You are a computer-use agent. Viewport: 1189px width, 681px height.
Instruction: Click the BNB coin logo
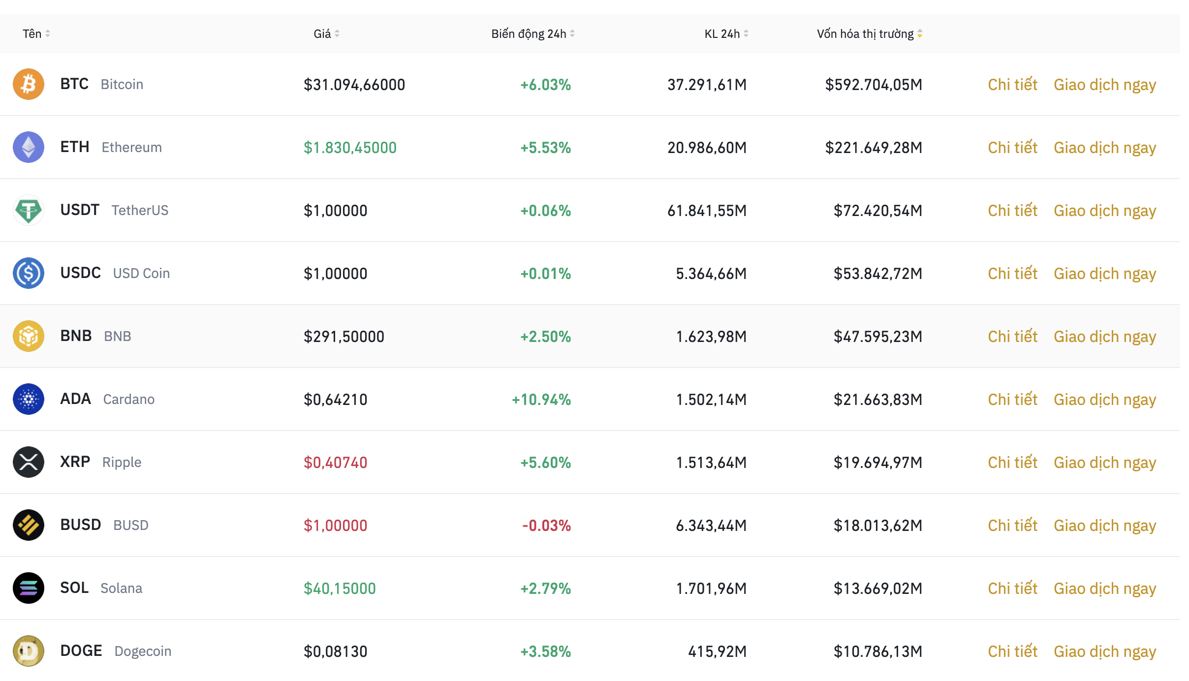click(29, 336)
